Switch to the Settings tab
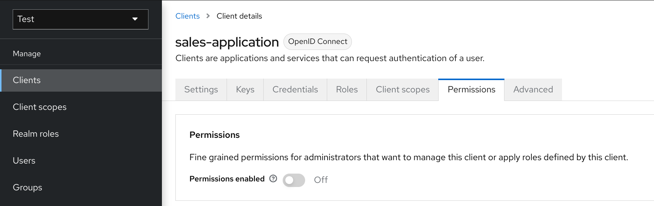Image resolution: width=654 pixels, height=206 pixels. (201, 90)
